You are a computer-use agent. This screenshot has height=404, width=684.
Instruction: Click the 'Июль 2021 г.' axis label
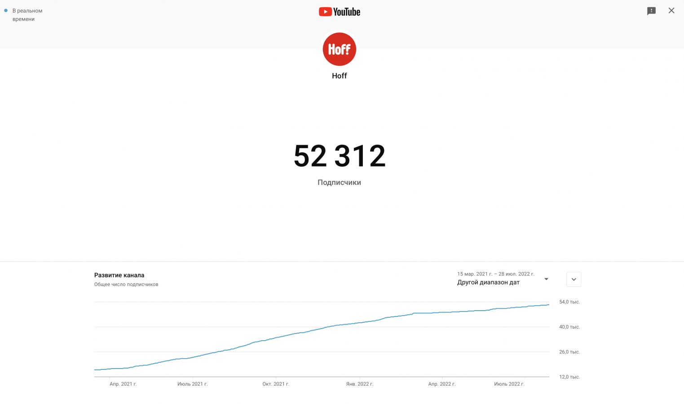pyautogui.click(x=192, y=384)
